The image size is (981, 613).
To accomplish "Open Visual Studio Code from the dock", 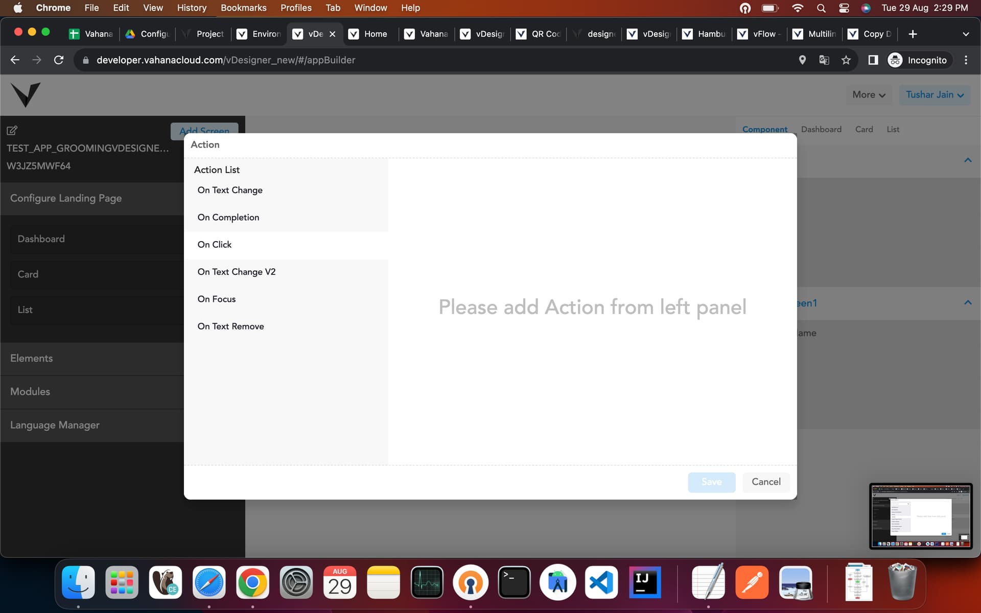I will click(x=601, y=583).
